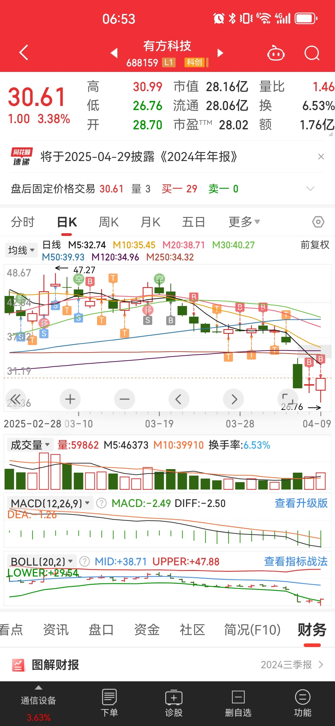Tap the L1 quote level badge
Image resolution: width=335 pixels, height=726 pixels.
(x=169, y=62)
